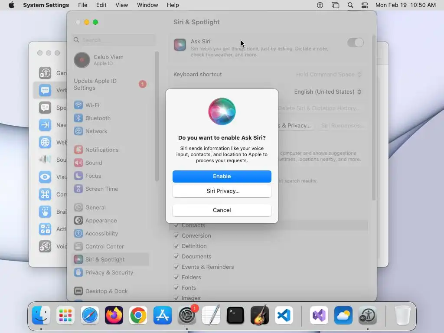444x333 pixels.
Task: Select Control Center icon in sidebar
Action: (x=78, y=247)
